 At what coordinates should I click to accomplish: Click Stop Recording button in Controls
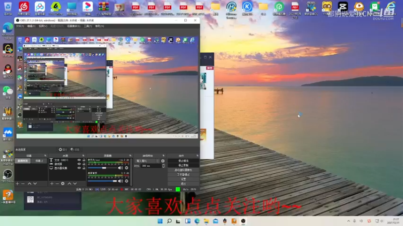point(183,165)
